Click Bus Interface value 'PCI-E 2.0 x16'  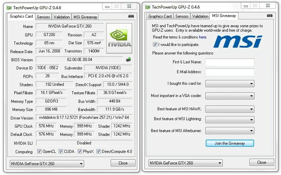108,76
